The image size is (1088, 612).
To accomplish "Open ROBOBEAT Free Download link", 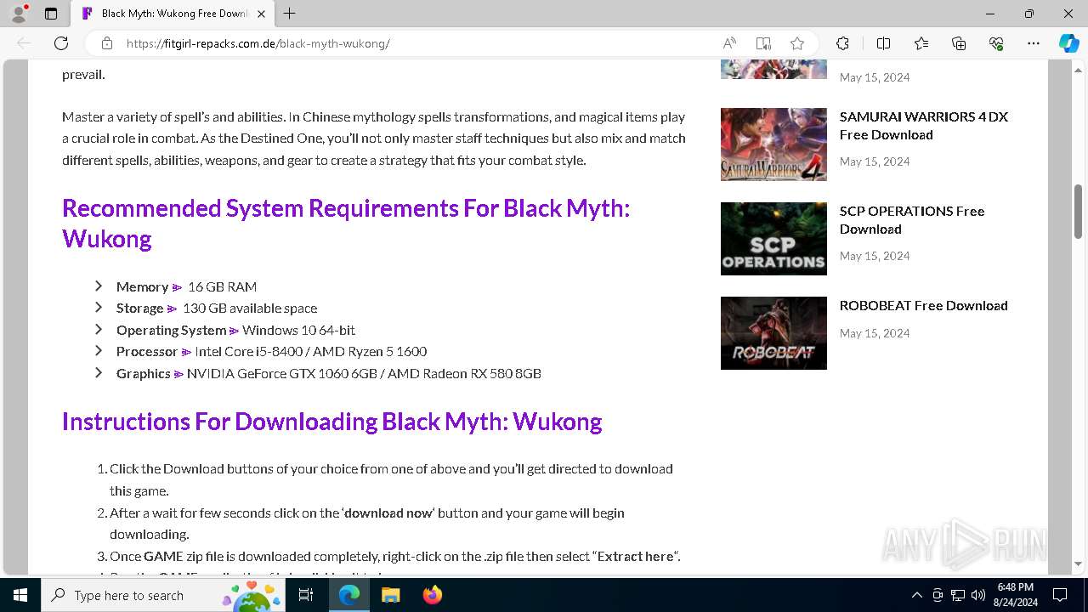I will pos(924,305).
